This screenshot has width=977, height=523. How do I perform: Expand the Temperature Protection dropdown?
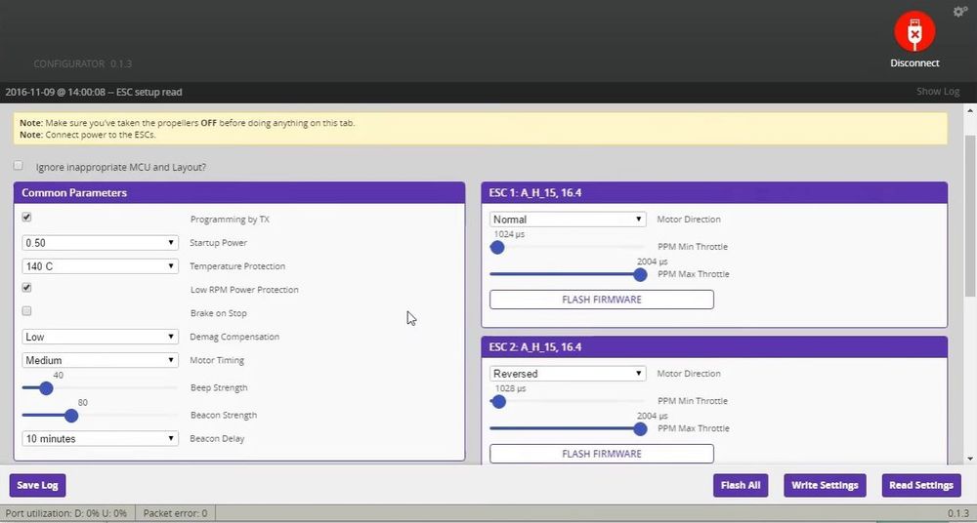100,266
